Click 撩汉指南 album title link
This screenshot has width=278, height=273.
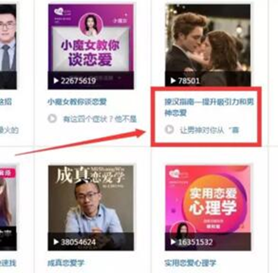209,107
